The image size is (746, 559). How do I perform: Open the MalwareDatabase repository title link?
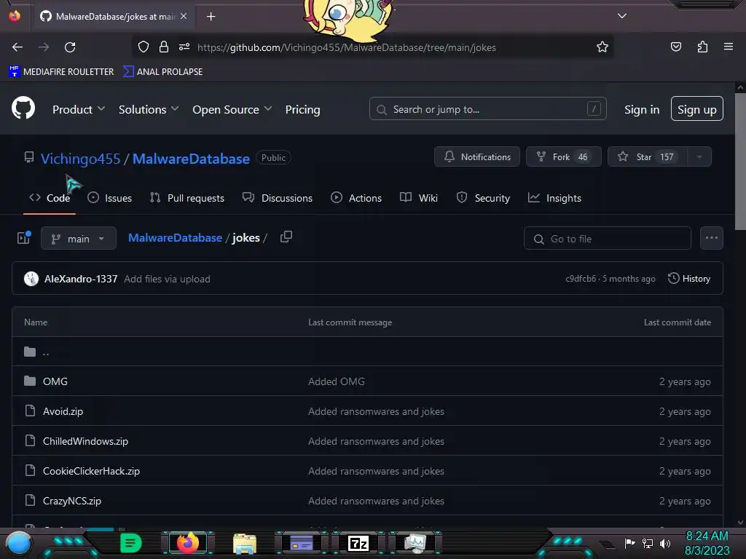coord(191,159)
